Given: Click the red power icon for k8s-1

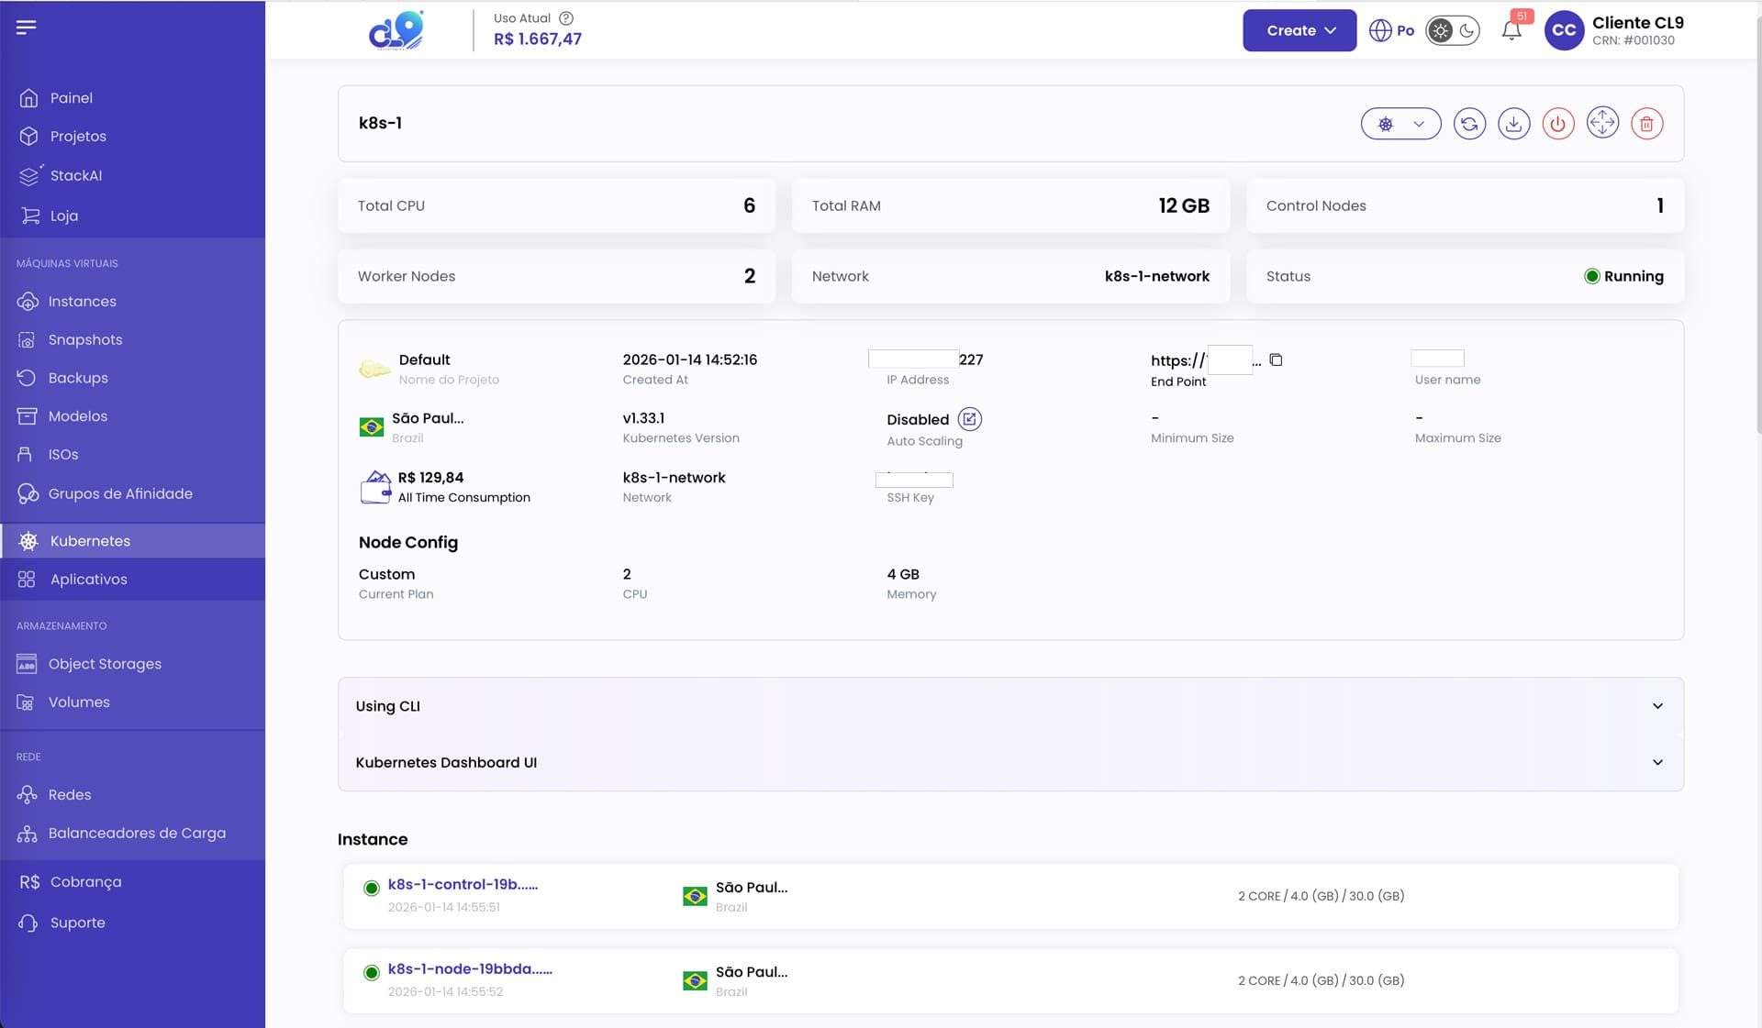Looking at the screenshot, I should tap(1557, 124).
